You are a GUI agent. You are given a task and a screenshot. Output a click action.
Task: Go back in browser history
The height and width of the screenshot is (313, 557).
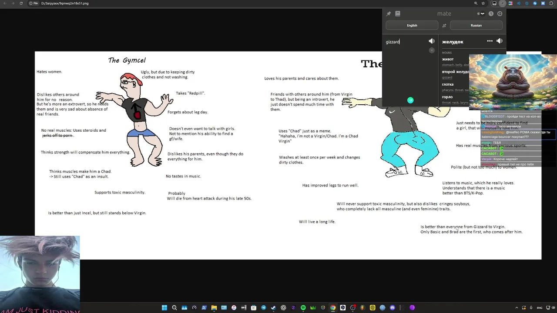click(x=4, y=3)
